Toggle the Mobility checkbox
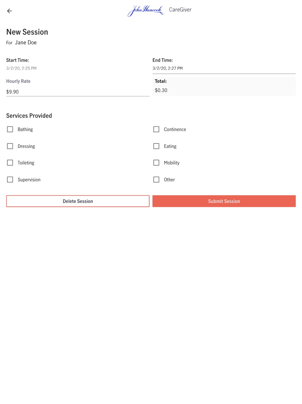The height and width of the screenshot is (404, 302). tap(156, 163)
